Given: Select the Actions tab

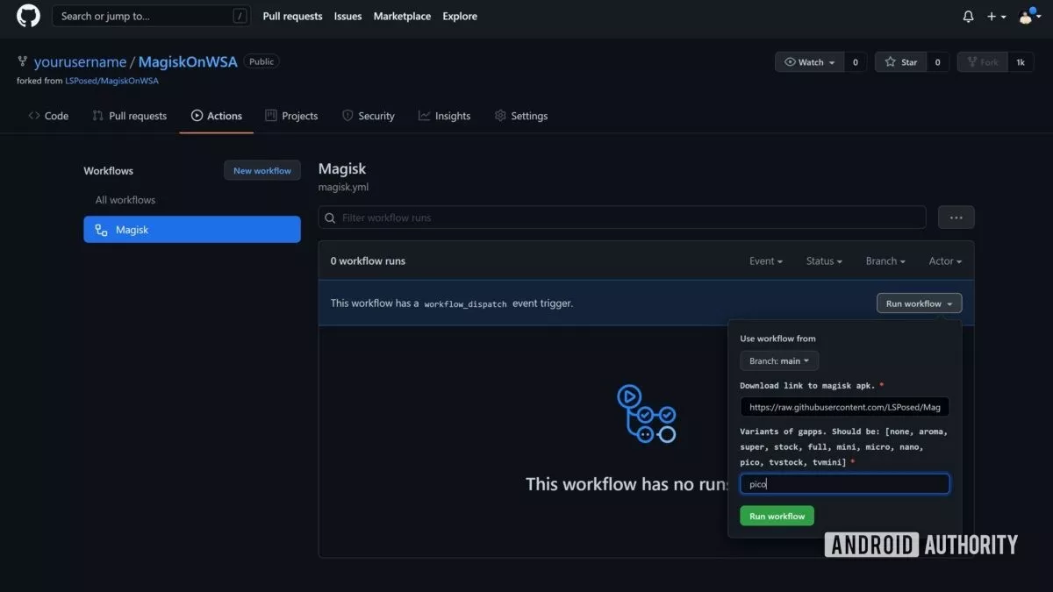Looking at the screenshot, I should pos(217,116).
